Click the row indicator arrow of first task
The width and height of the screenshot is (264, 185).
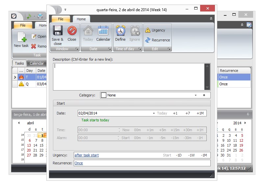click(15, 77)
